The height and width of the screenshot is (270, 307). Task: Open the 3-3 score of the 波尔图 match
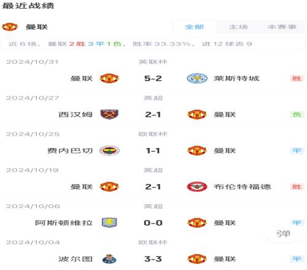[x=153, y=259]
